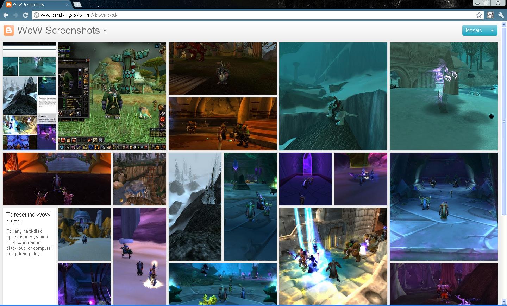Reload the current page

click(25, 15)
